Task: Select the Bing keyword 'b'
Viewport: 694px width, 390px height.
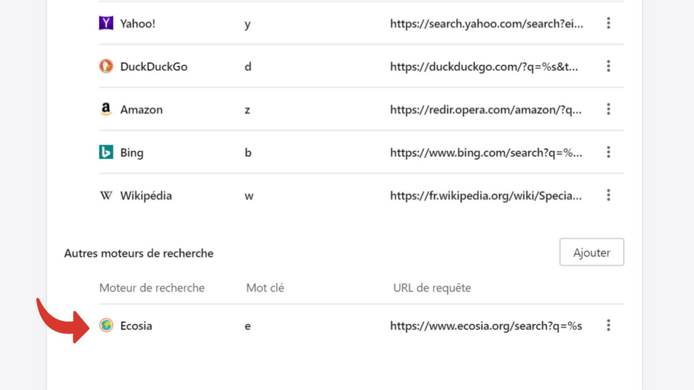Action: pos(248,153)
